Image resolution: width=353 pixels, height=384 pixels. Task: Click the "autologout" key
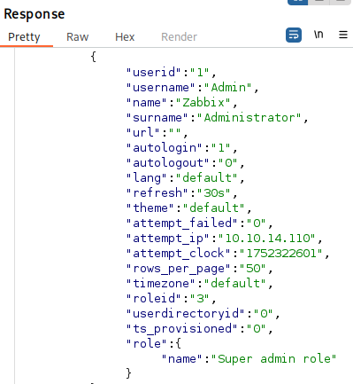[x=168, y=162]
